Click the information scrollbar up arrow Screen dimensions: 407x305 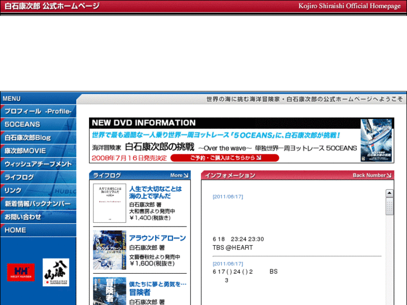coord(389,193)
